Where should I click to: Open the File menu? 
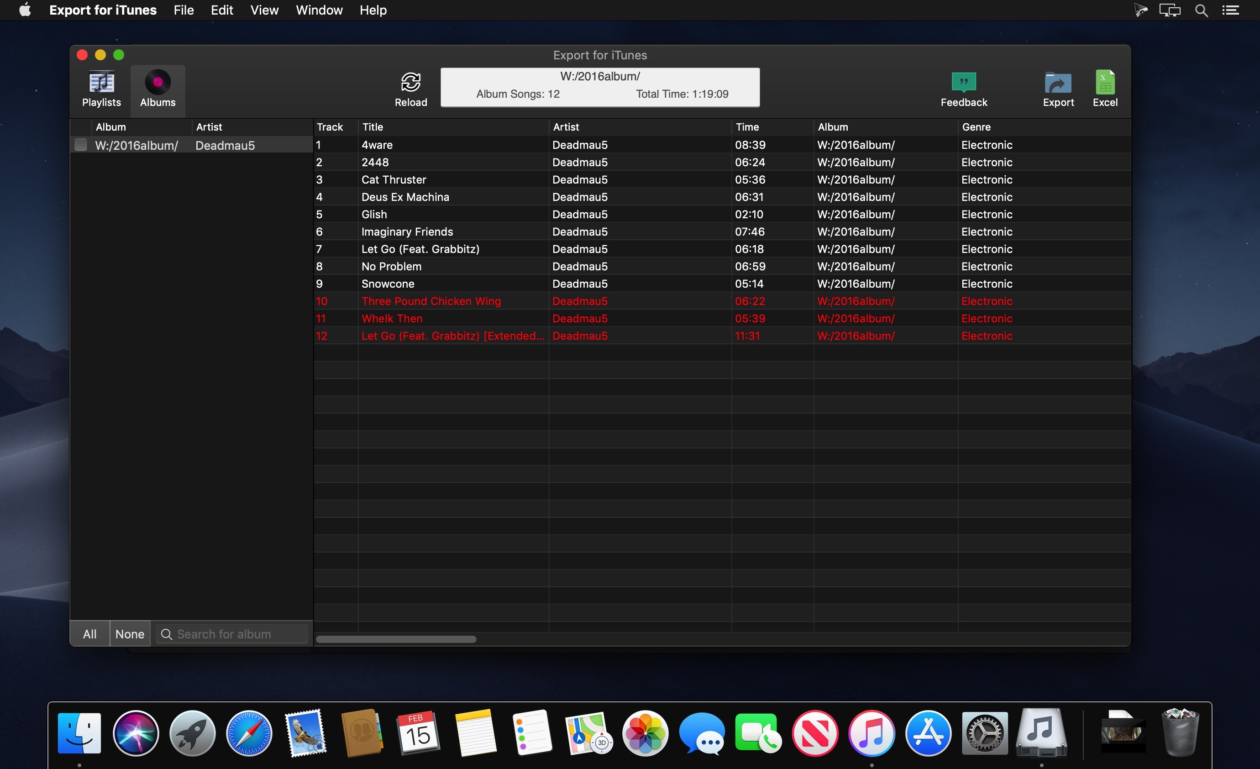click(x=184, y=10)
